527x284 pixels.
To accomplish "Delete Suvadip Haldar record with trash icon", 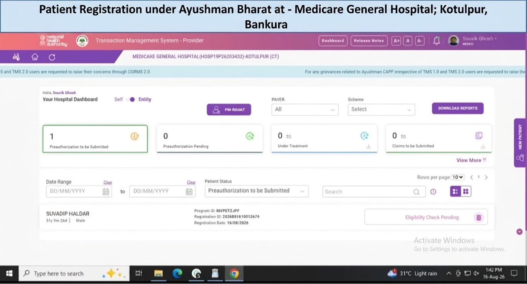I will (479, 218).
